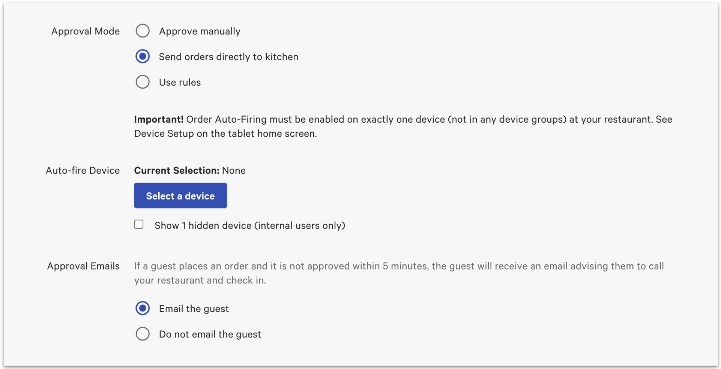Select the Email the guest radio button
The height and width of the screenshot is (369, 721).
pyautogui.click(x=143, y=308)
